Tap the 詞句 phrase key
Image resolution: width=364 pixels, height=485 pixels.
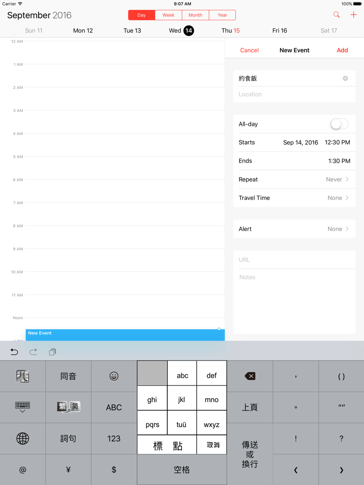[x=68, y=438]
